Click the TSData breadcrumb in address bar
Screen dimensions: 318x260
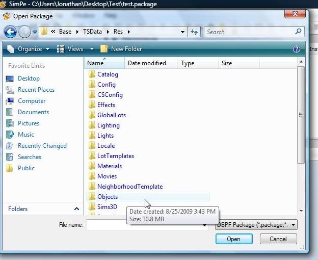(92, 32)
